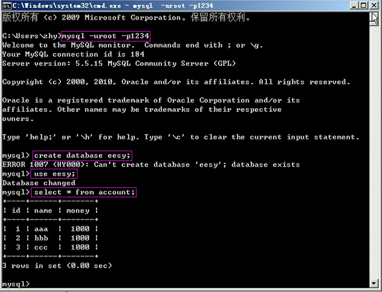Click the 'owners.' line

pyautogui.click(x=18, y=119)
